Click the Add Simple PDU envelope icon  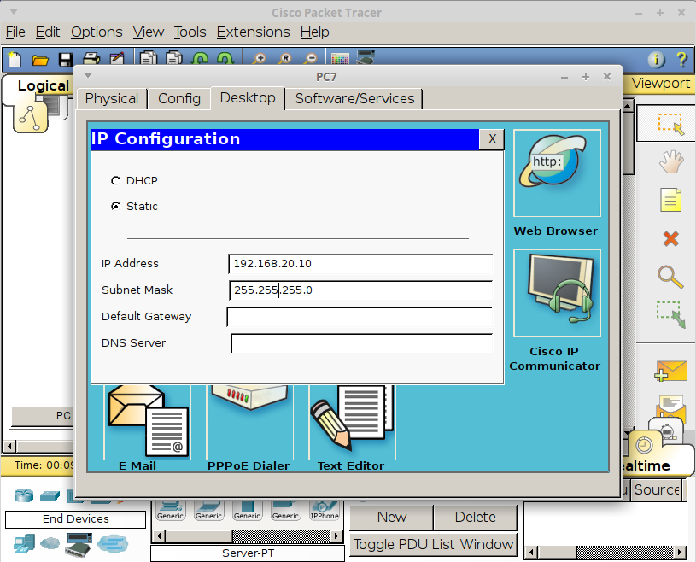pos(670,371)
